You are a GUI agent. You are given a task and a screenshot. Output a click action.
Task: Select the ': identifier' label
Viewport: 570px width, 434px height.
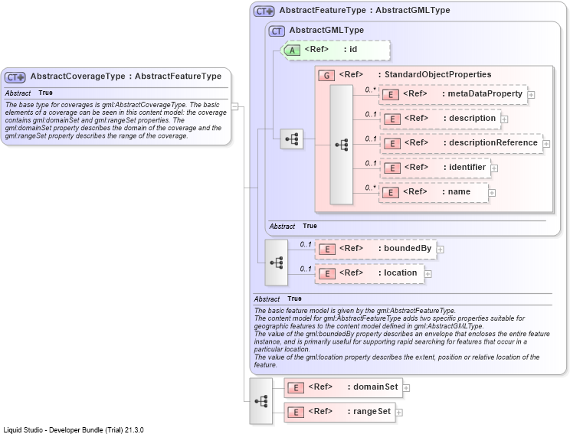coord(464,167)
